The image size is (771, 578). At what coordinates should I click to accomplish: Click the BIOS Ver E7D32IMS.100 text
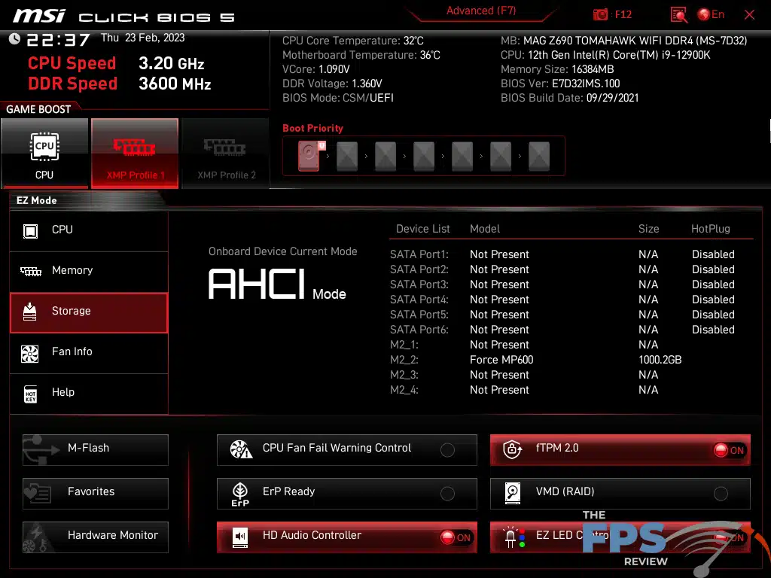[x=560, y=84]
